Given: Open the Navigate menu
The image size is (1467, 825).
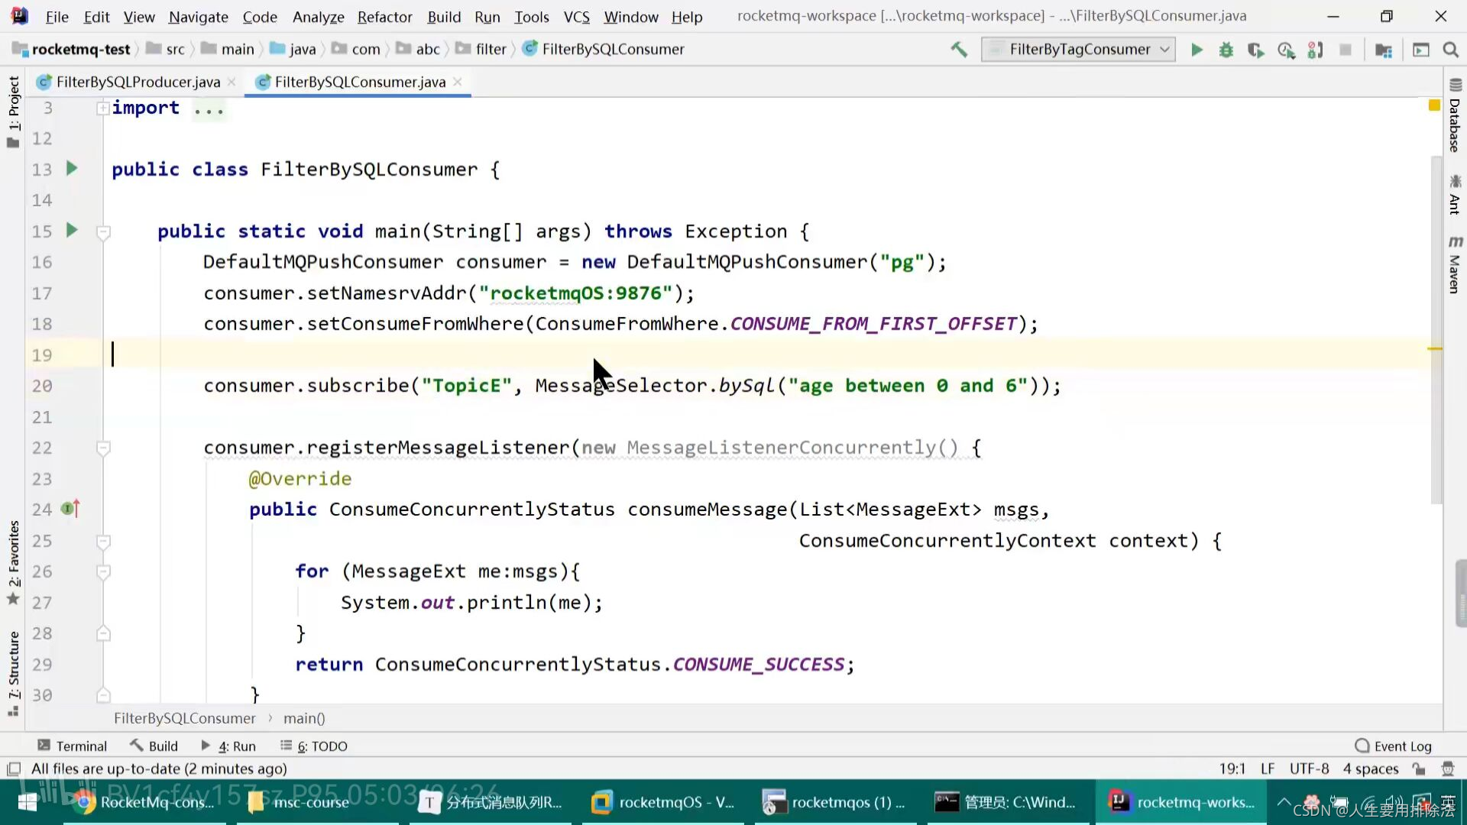Looking at the screenshot, I should (198, 17).
